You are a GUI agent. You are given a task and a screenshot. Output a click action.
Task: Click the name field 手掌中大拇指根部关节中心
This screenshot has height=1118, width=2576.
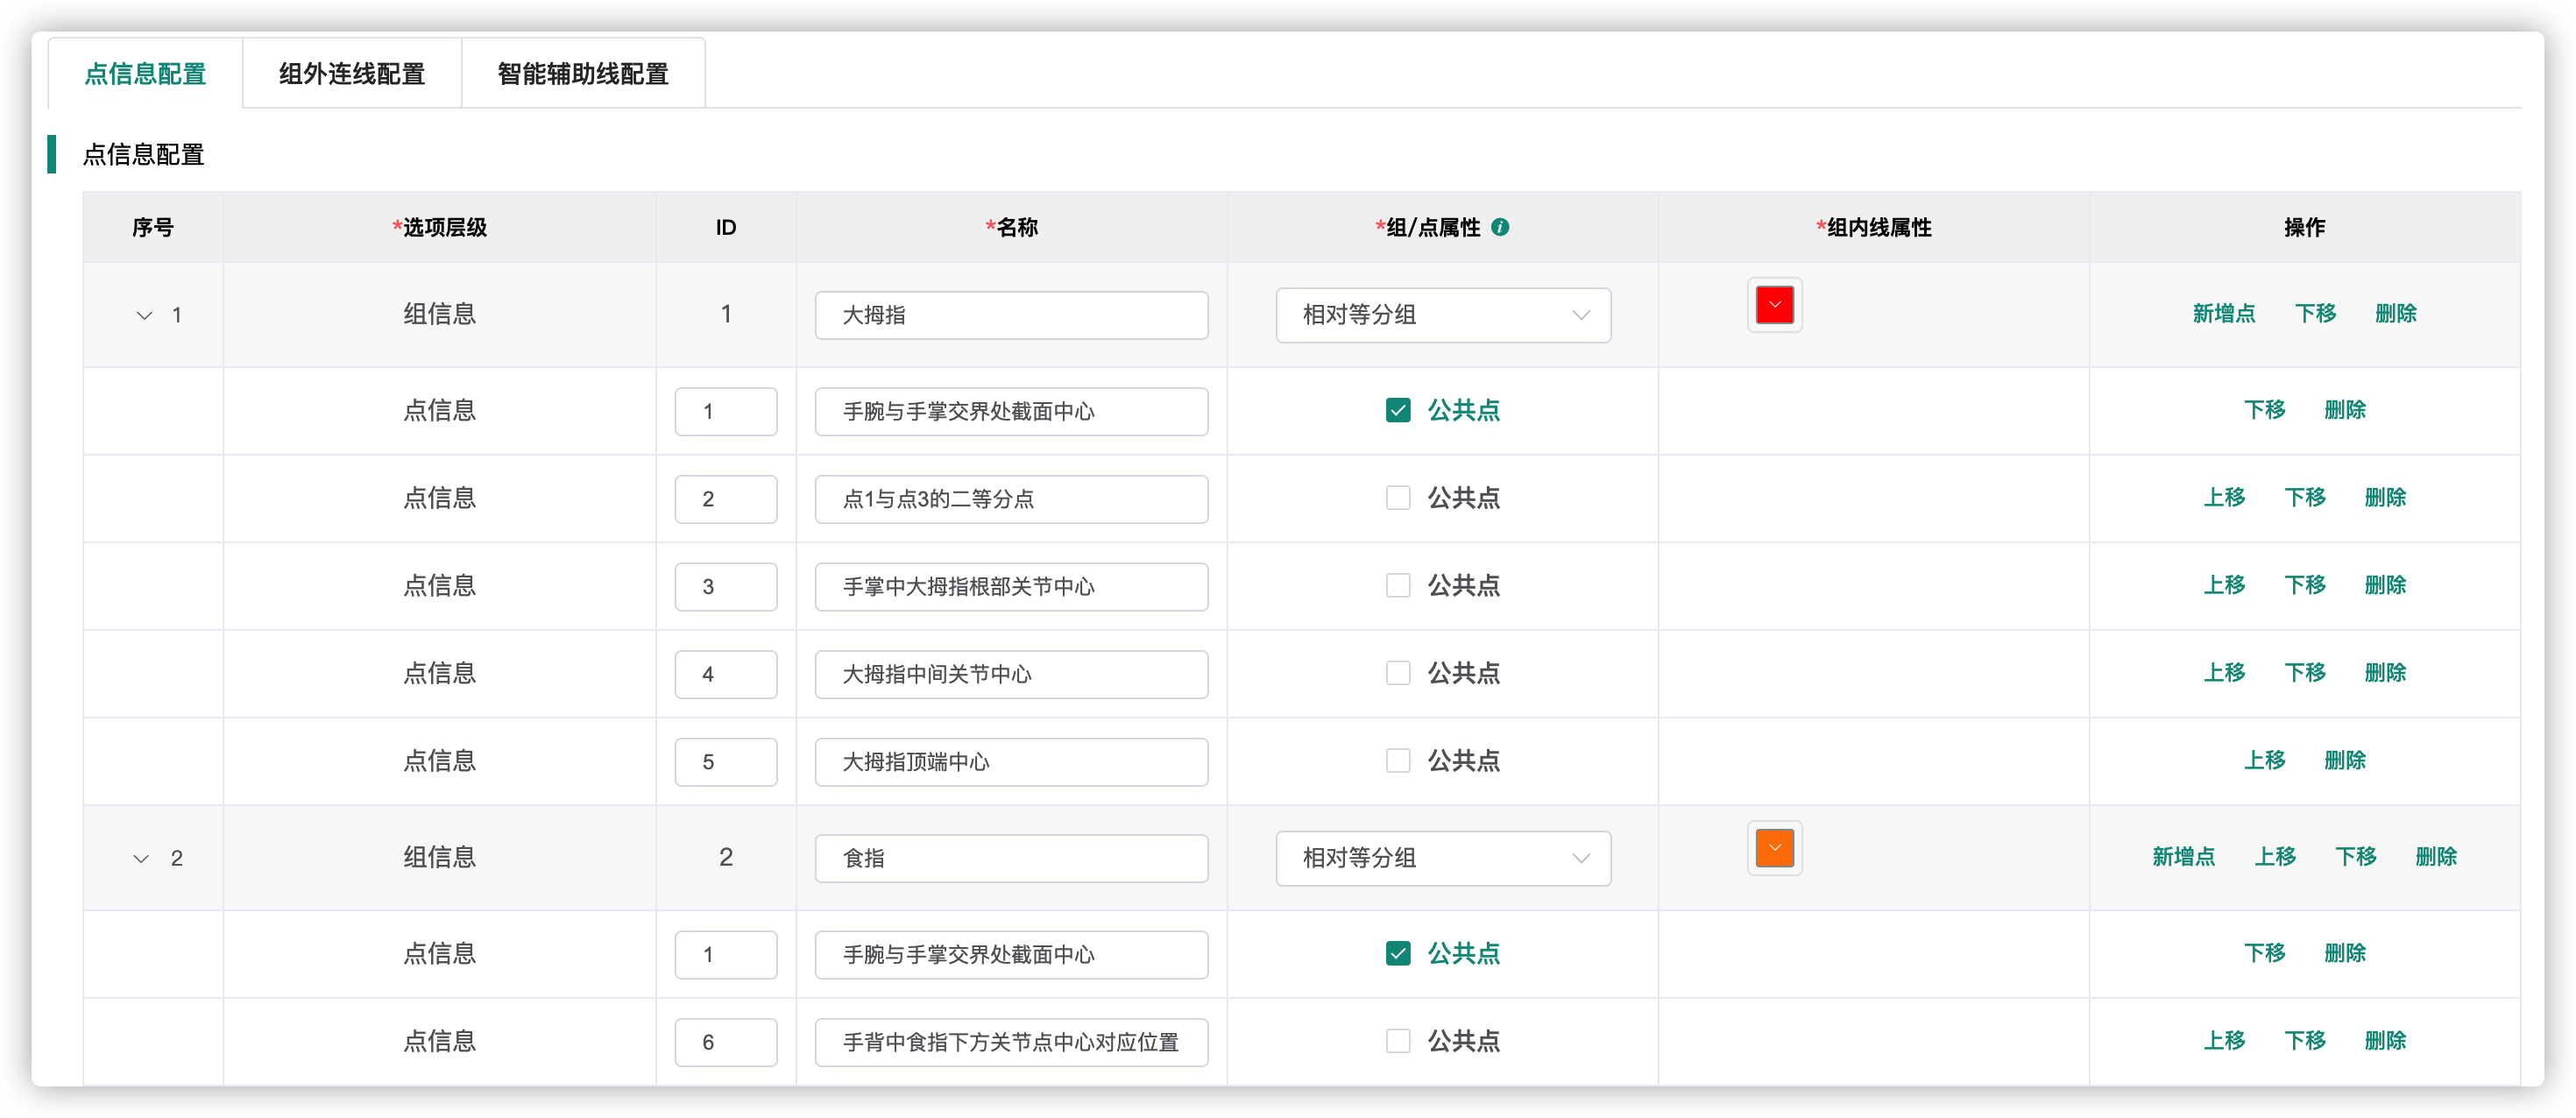point(1011,586)
